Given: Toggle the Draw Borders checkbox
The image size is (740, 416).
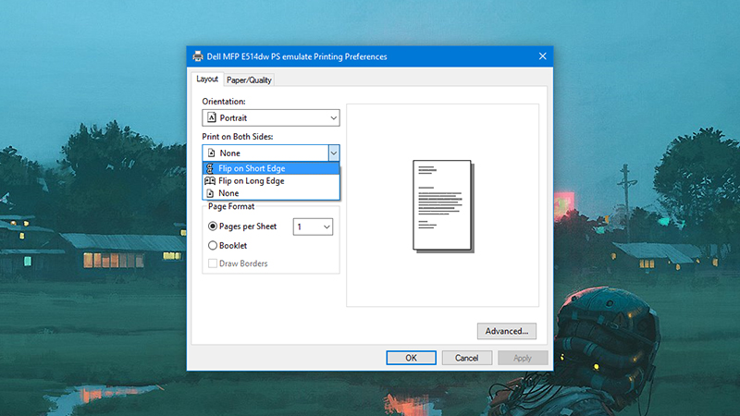Looking at the screenshot, I should tap(213, 263).
